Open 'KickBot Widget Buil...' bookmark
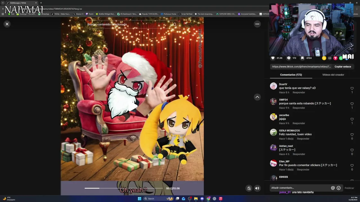The height and width of the screenshot is (202, 360). point(105,14)
